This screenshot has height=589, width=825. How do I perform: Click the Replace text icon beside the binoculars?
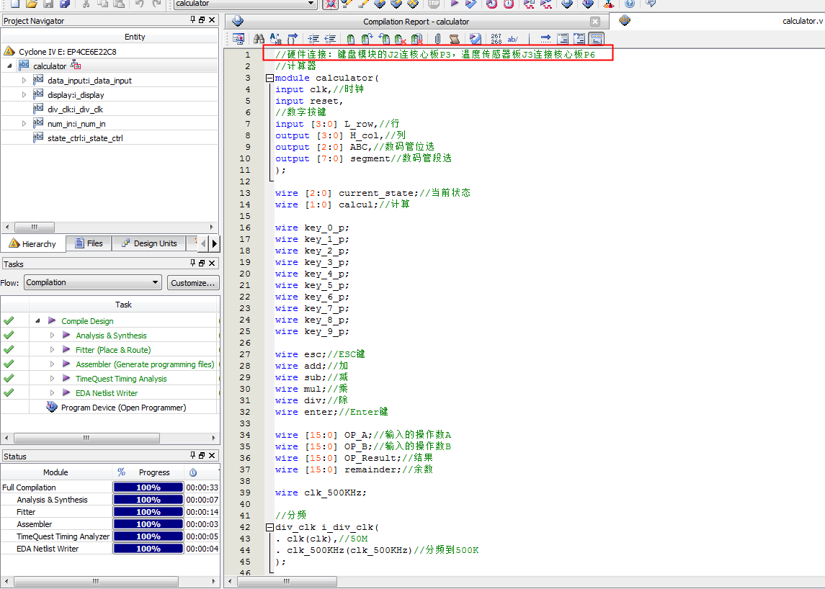pos(275,39)
